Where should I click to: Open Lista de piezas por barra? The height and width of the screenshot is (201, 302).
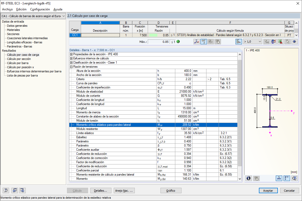pos(22,75)
